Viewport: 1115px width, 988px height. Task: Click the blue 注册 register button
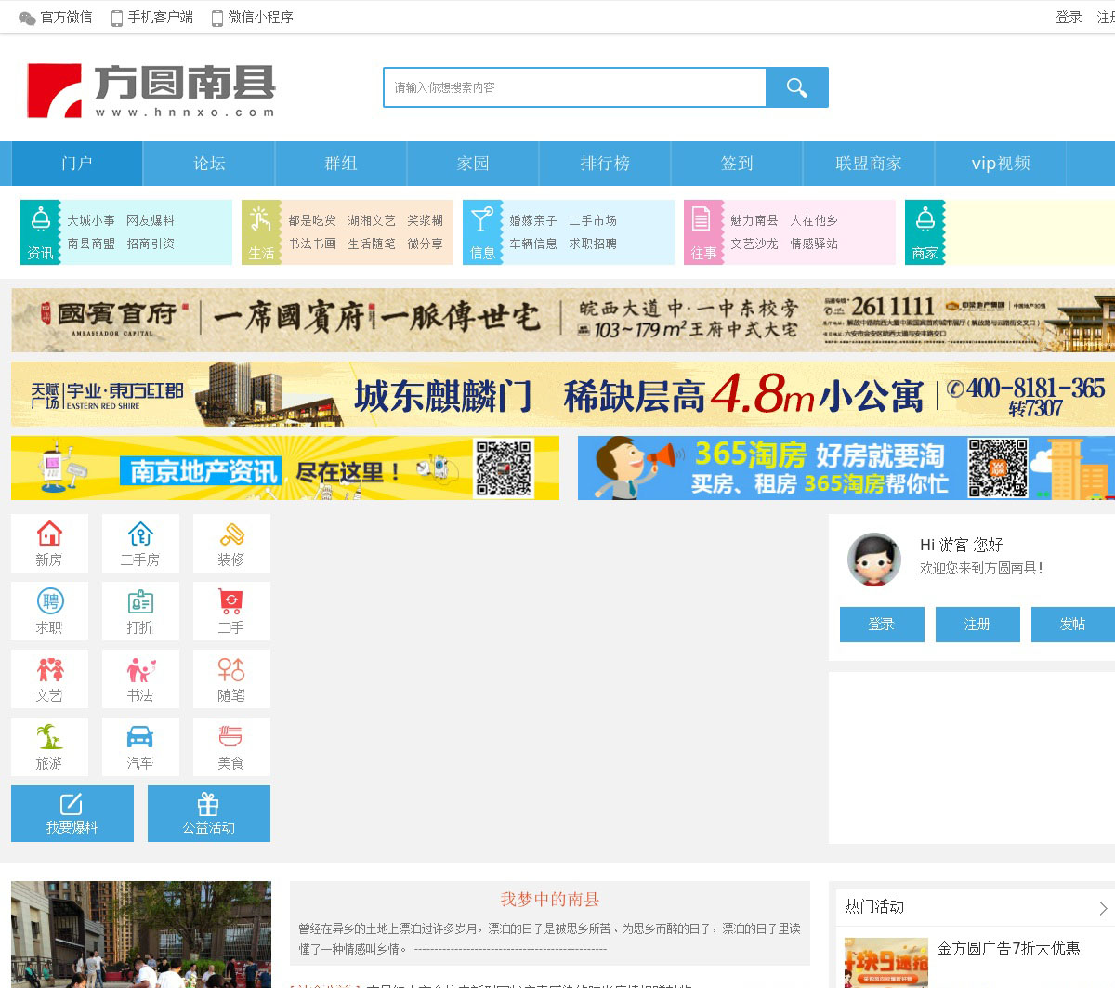[977, 625]
